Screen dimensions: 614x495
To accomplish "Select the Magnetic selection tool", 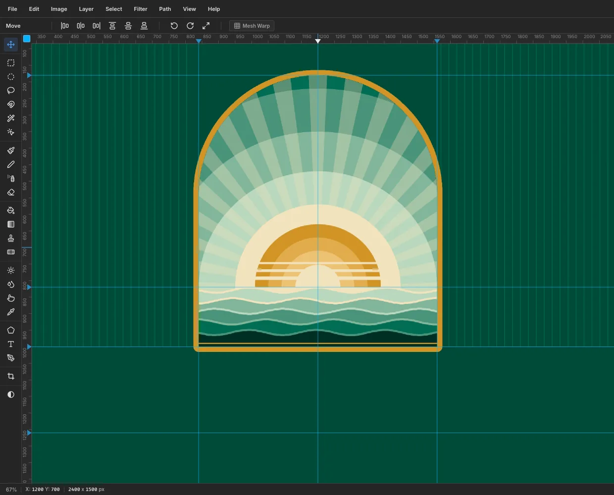I will 11,104.
